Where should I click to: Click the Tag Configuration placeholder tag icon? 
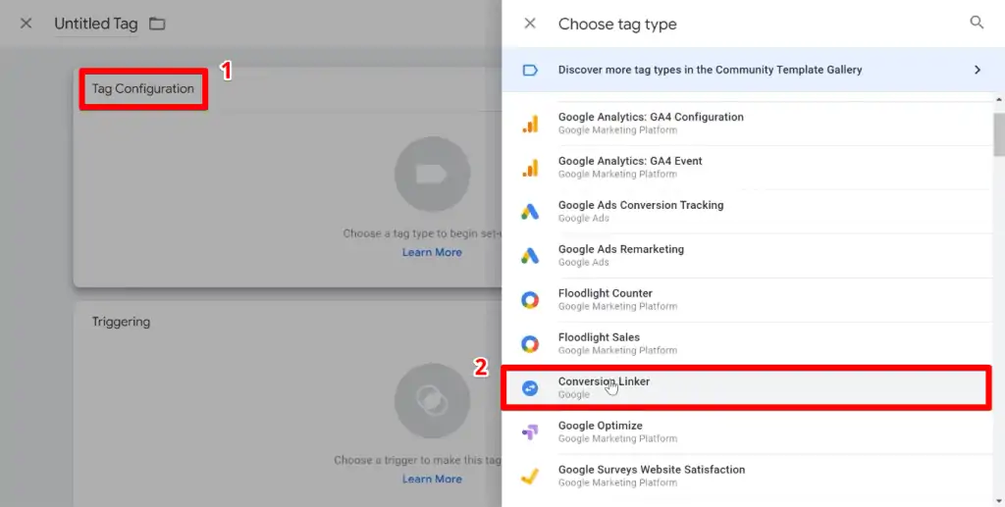432,175
